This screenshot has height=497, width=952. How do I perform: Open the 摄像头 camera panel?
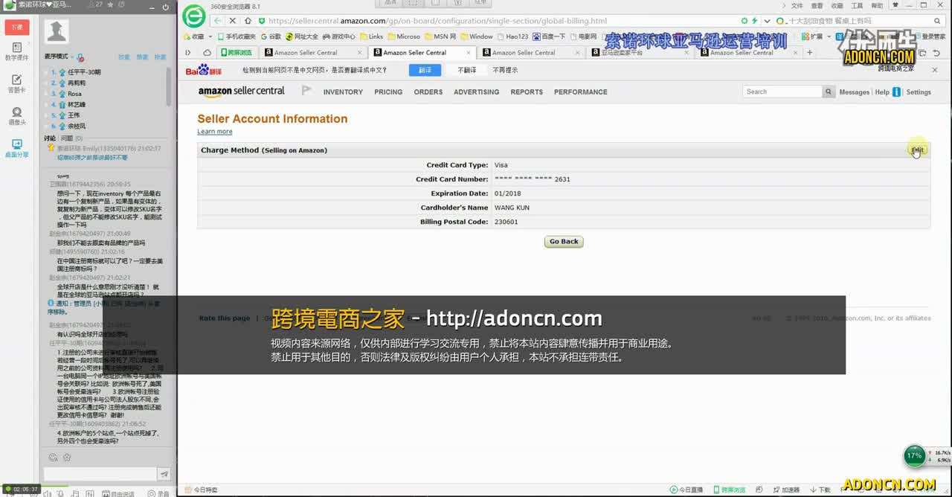[16, 116]
